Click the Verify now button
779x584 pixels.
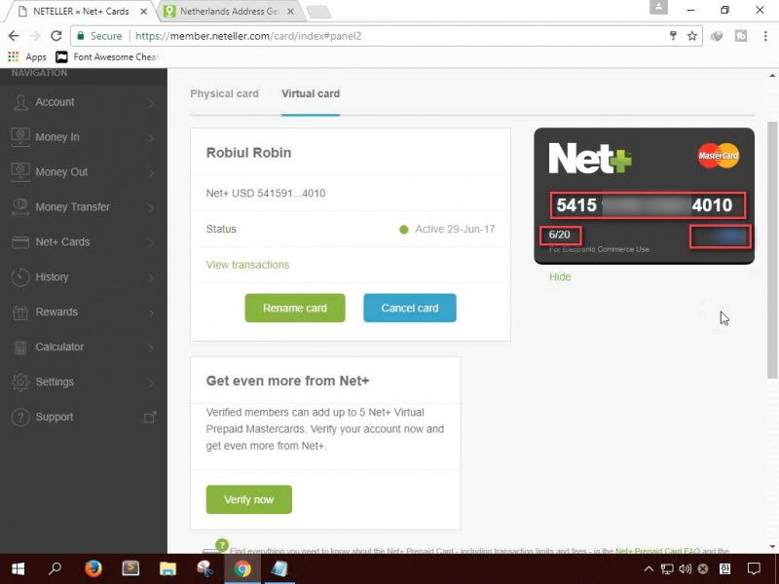coord(249,499)
